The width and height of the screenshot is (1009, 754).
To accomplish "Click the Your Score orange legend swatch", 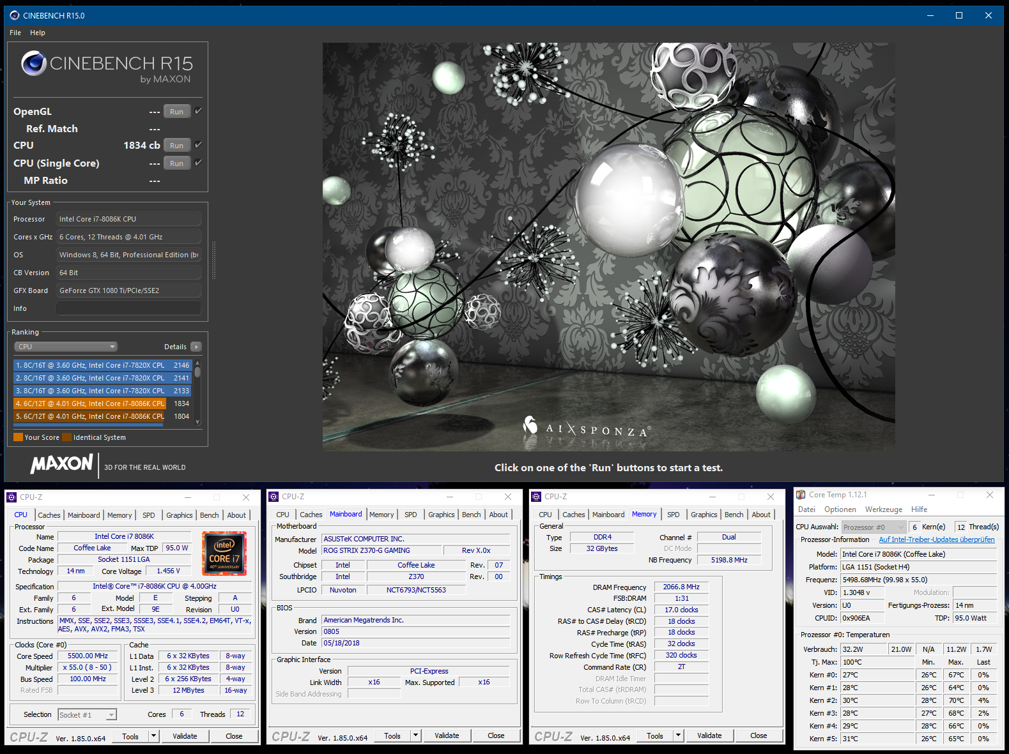I will pos(18,437).
